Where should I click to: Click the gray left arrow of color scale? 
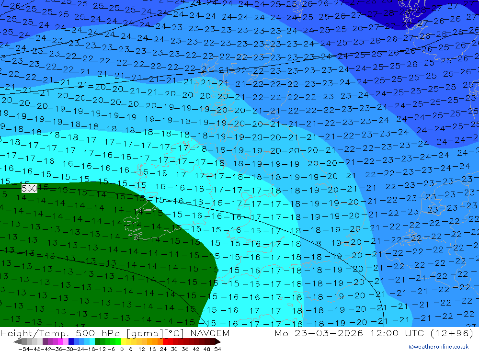click(17, 341)
